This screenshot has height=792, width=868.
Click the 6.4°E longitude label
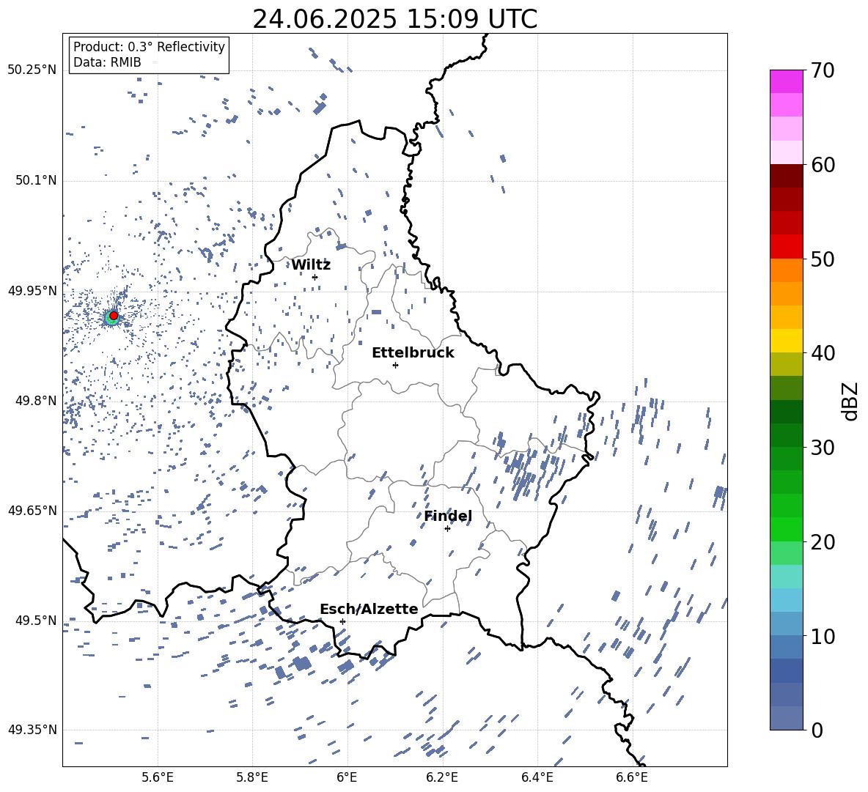537,777
